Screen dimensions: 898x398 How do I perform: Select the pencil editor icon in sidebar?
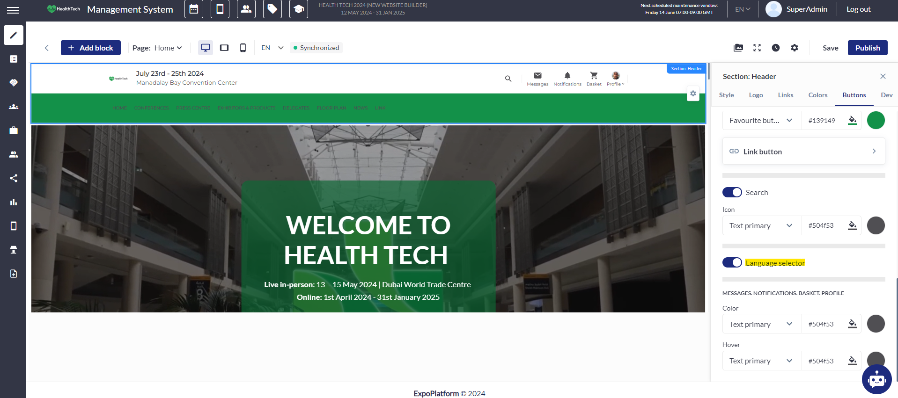coord(14,35)
